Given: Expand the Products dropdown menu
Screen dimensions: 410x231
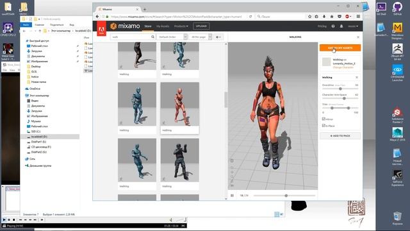Looking at the screenshot, I should point(181,26).
